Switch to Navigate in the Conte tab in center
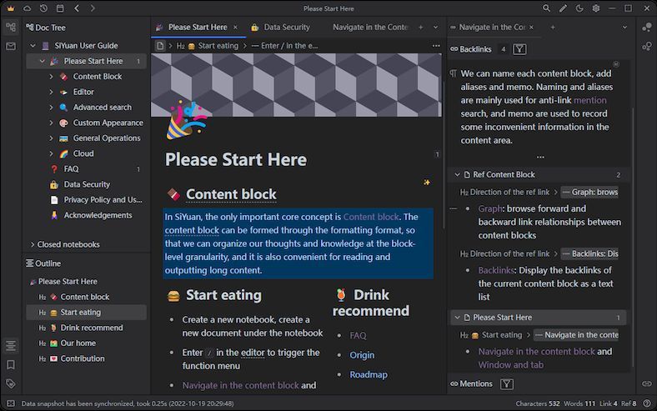The width and height of the screenshot is (657, 411). pos(370,28)
